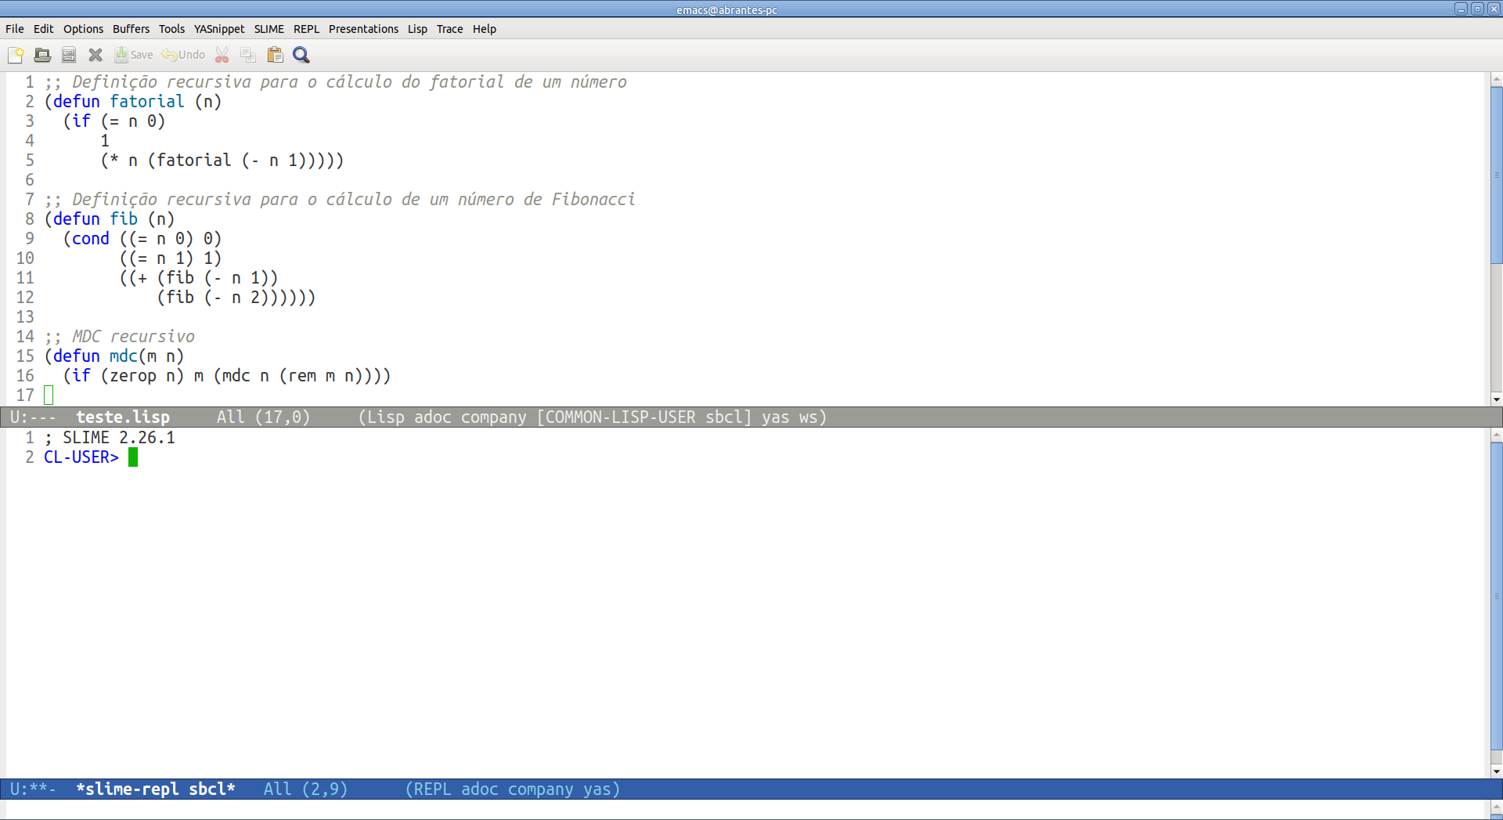Click the teste.lisp name in the mode line
Screen dimensions: 1503x820
[x=123, y=417]
